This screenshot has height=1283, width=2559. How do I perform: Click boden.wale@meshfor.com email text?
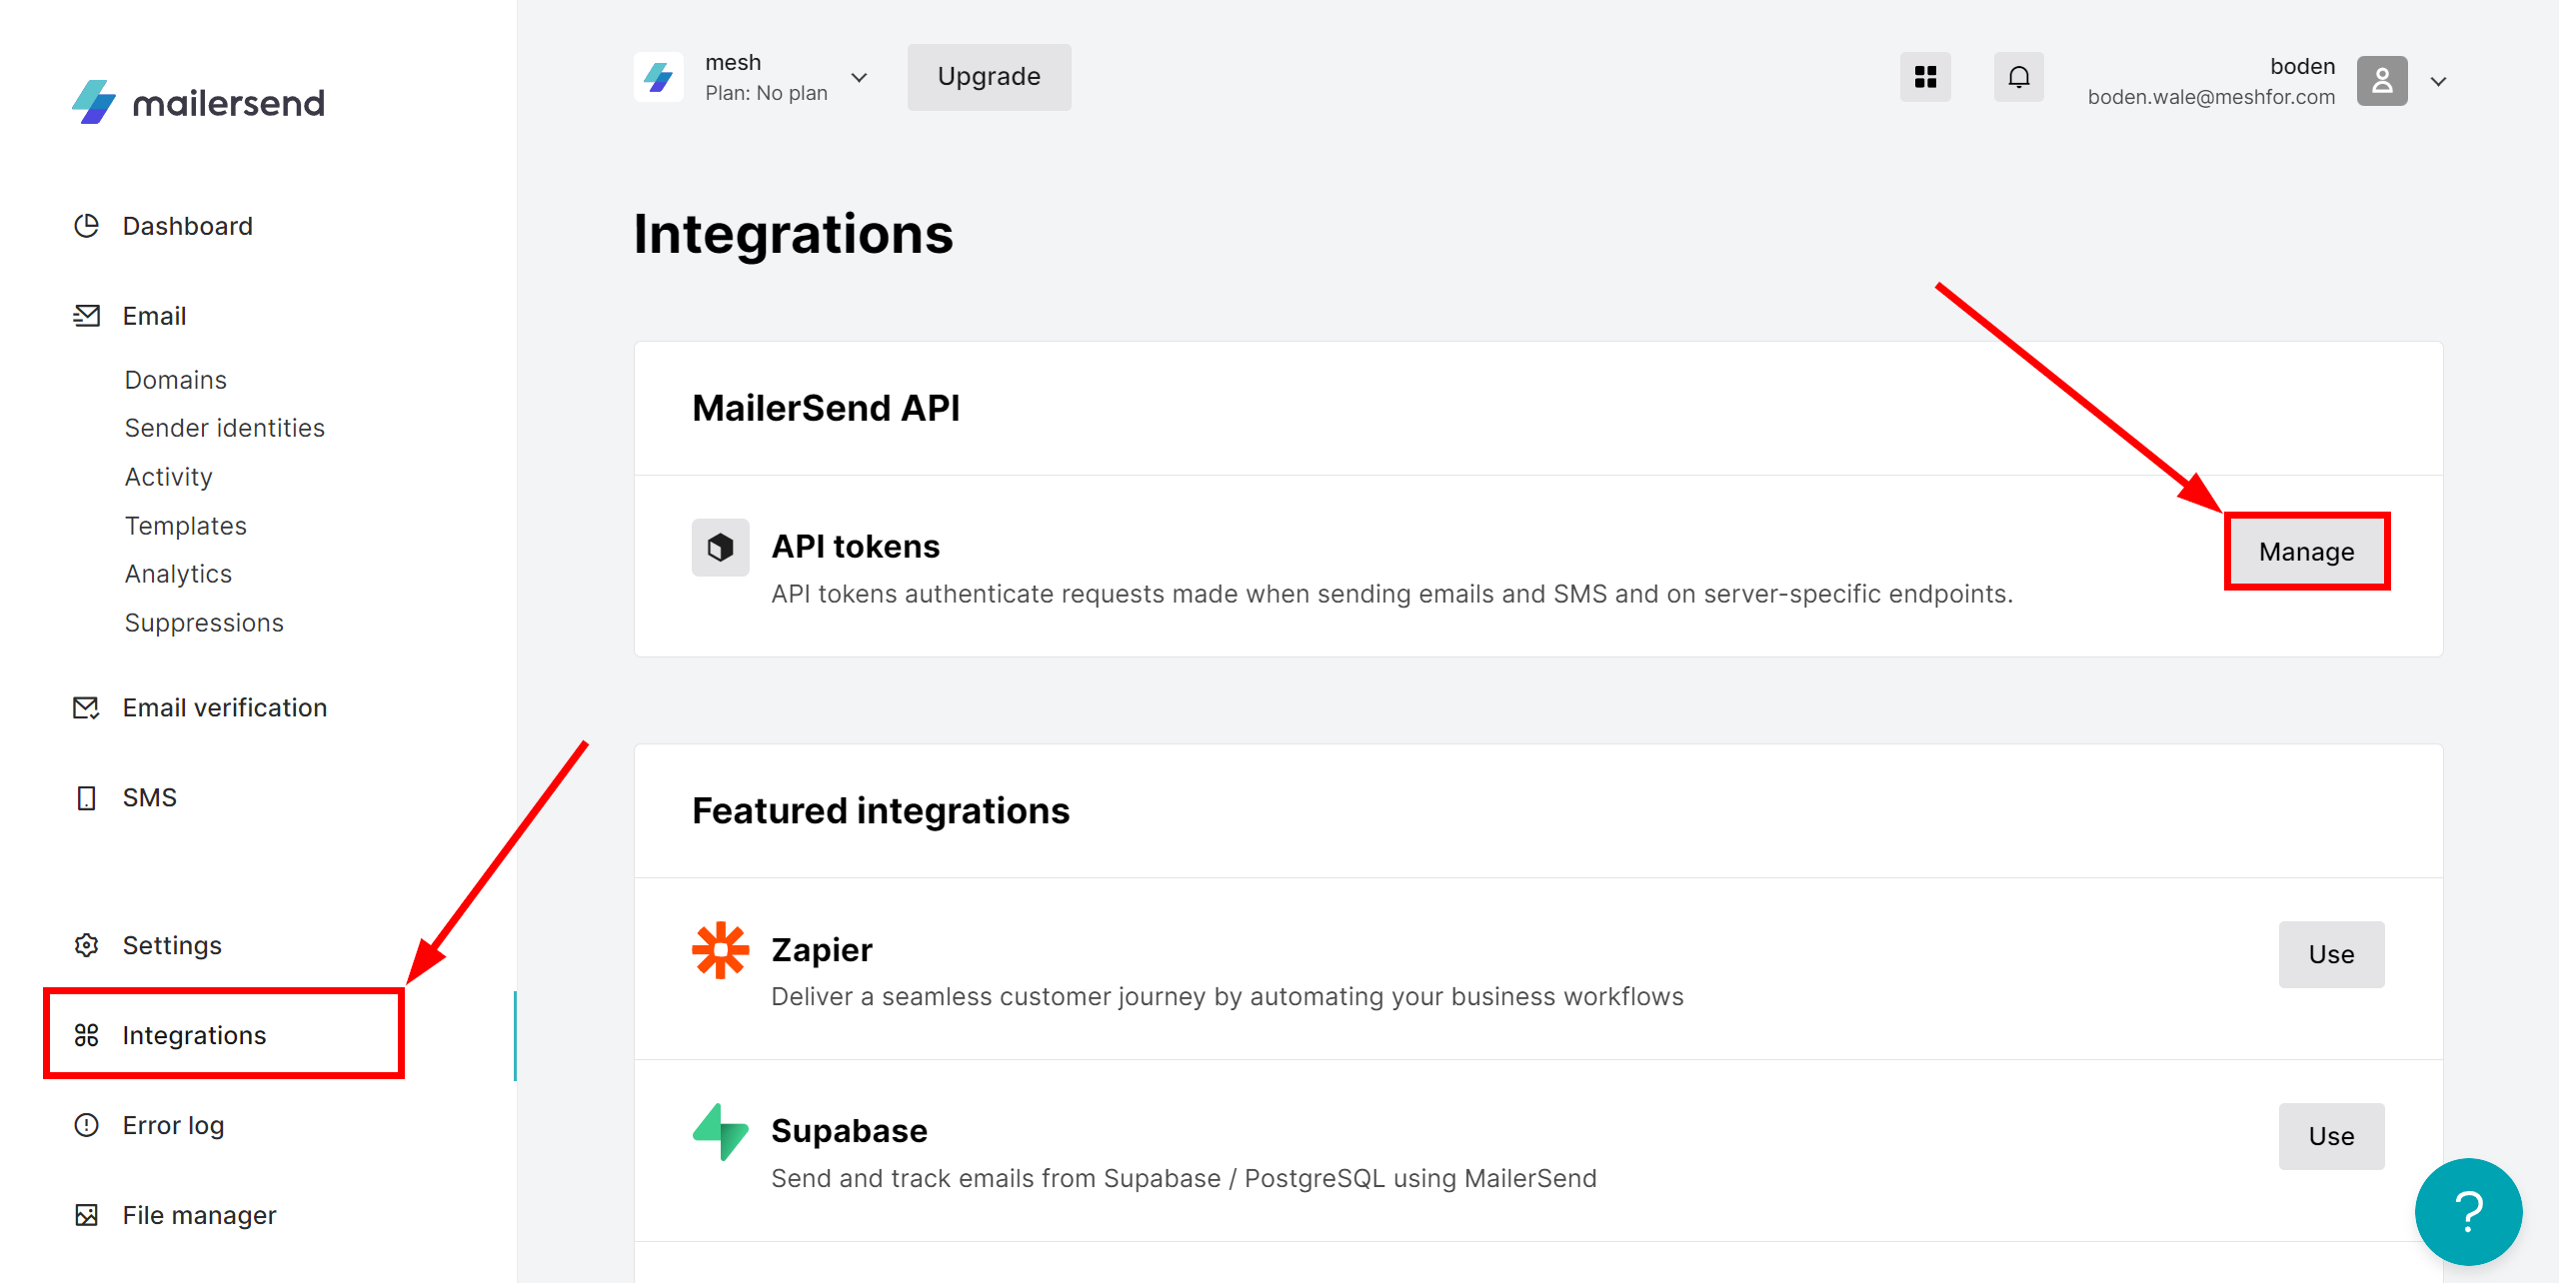click(2211, 97)
